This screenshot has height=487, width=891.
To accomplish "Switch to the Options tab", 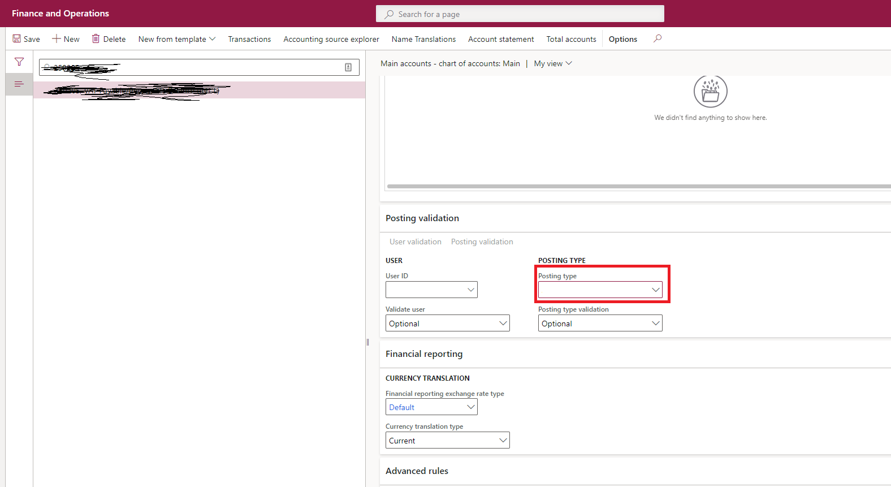I will click(x=622, y=39).
